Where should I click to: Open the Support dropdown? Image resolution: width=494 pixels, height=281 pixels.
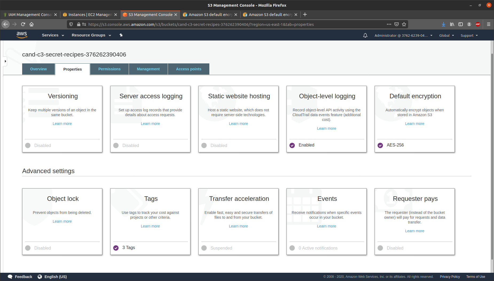469,35
